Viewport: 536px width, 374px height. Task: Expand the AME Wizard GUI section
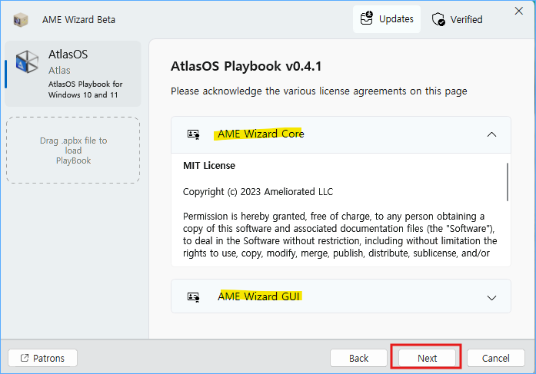[x=491, y=297]
